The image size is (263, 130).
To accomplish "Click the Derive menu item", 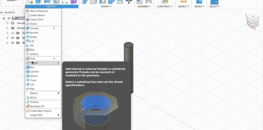I will [43, 24].
